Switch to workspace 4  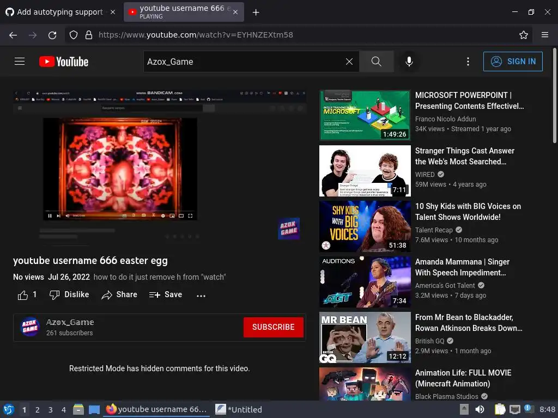(x=64, y=410)
